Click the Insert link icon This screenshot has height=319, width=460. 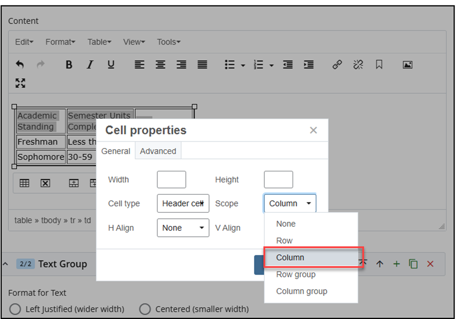337,65
